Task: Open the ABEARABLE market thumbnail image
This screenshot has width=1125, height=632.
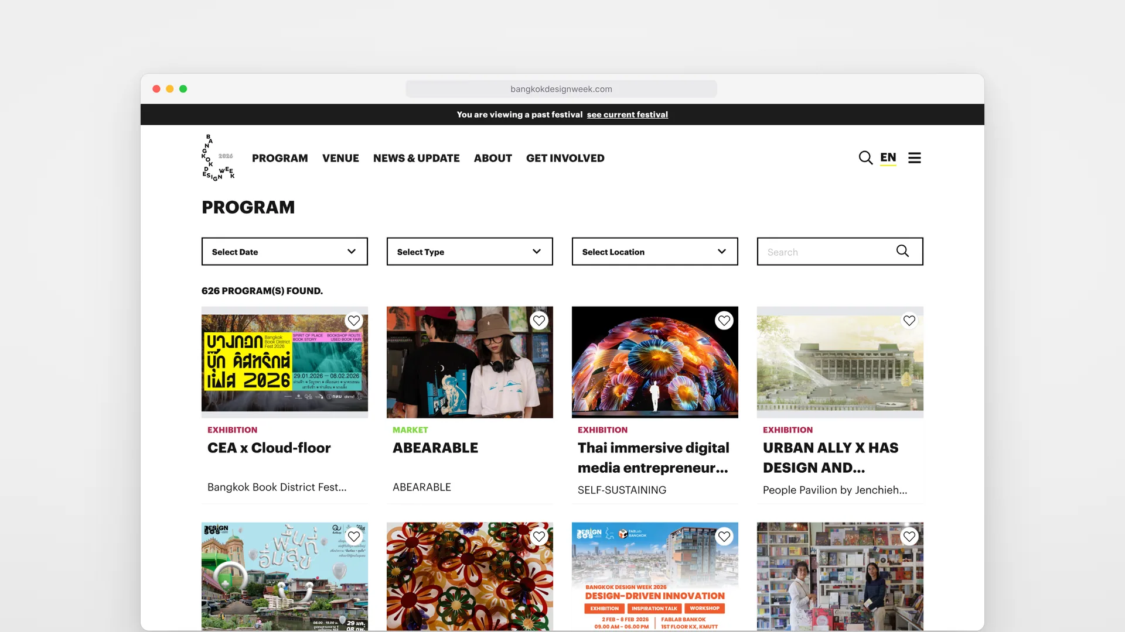Action: coord(470,362)
